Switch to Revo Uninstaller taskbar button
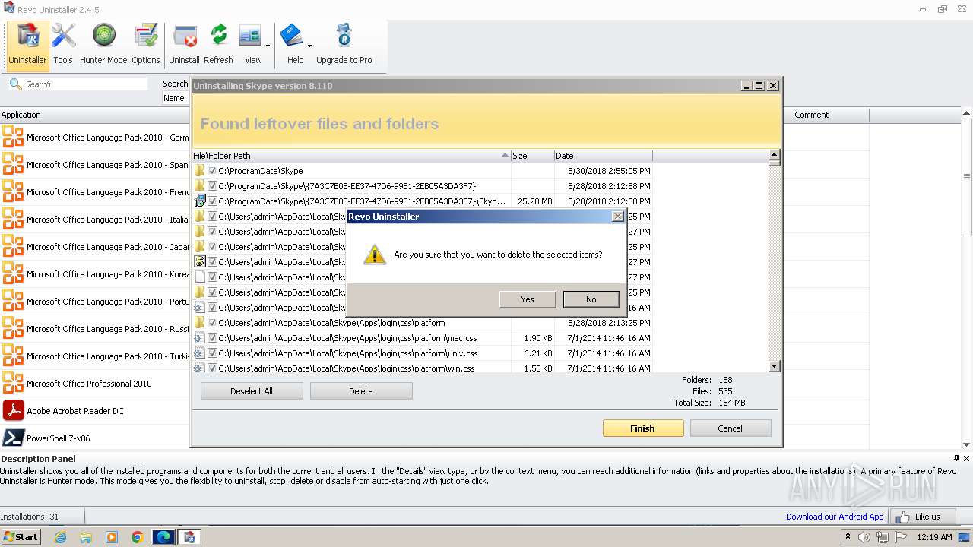This screenshot has width=973, height=547. pyautogui.click(x=189, y=537)
